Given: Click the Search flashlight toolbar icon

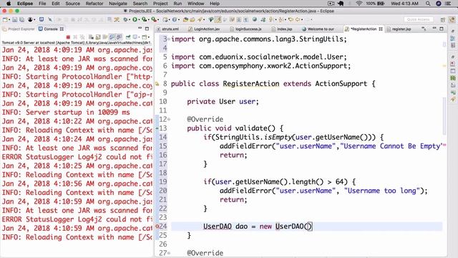Looking at the screenshot, I should coord(200,19).
